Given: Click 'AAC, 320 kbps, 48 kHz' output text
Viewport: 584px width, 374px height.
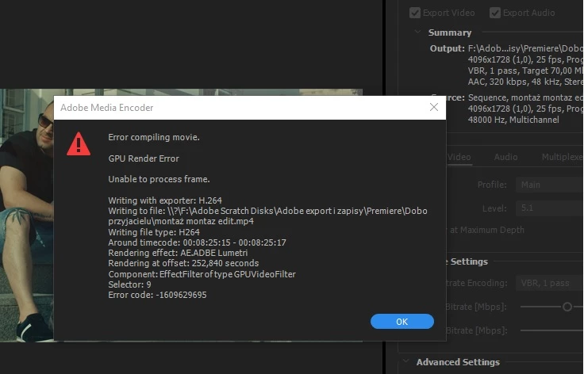Looking at the screenshot, I should pyautogui.click(x=525, y=82).
